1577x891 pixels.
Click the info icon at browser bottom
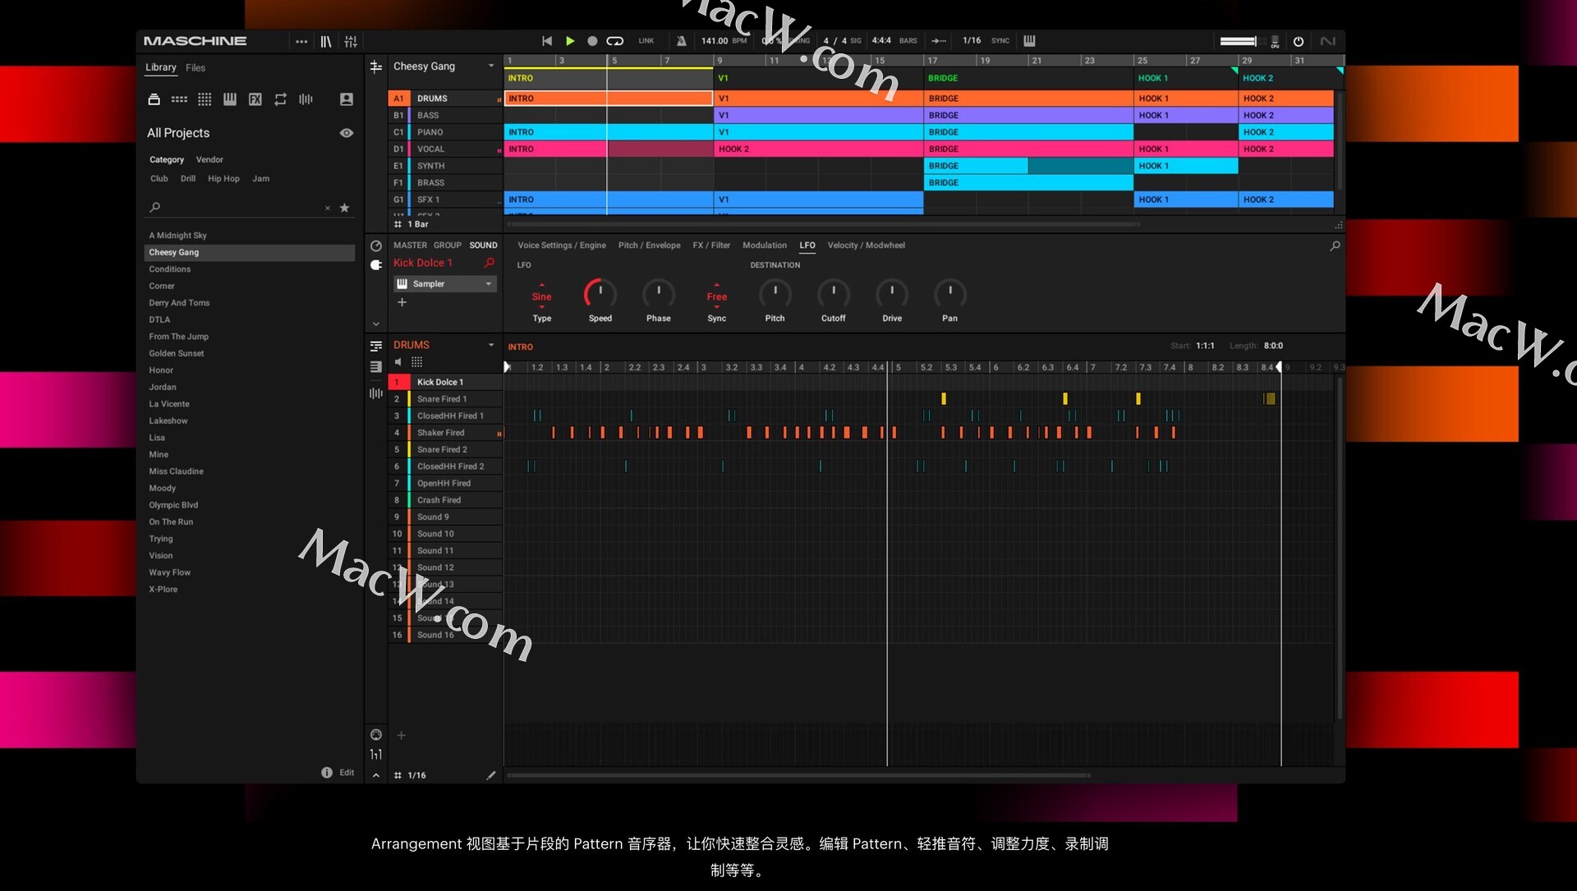point(327,773)
